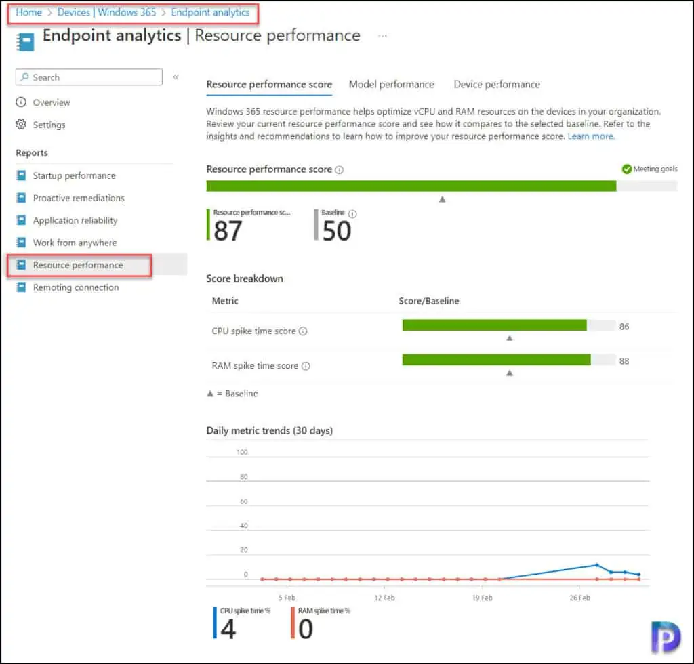Open Remoting connection report

tap(76, 287)
